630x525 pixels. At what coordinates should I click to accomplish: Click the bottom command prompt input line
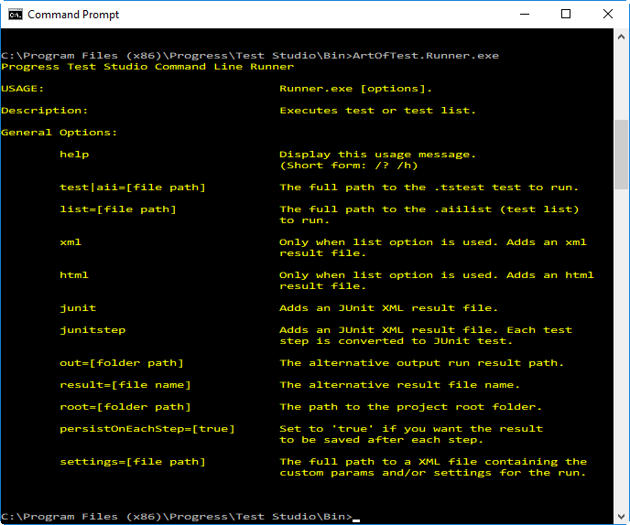tap(180, 516)
